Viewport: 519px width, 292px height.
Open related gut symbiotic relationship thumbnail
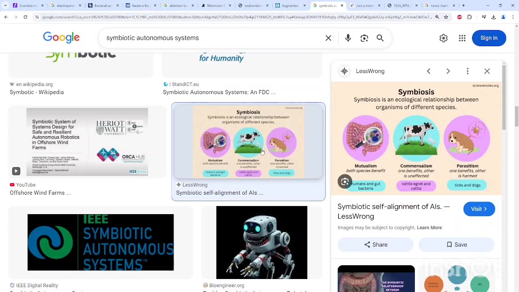tap(376, 279)
